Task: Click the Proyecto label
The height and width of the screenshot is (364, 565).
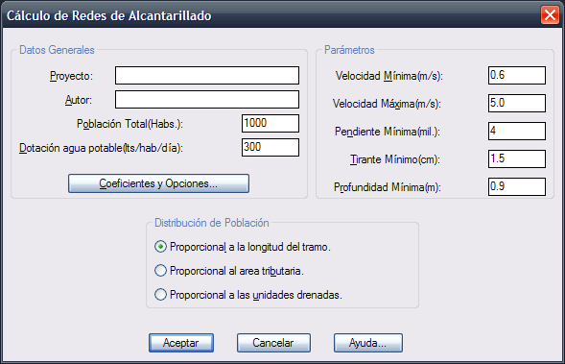Action: click(x=71, y=76)
